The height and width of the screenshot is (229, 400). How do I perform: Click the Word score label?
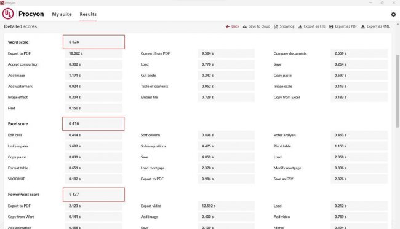pyautogui.click(x=18, y=42)
